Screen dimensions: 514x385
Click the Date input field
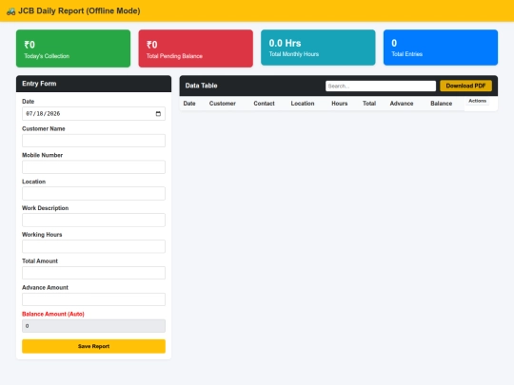coord(93,114)
